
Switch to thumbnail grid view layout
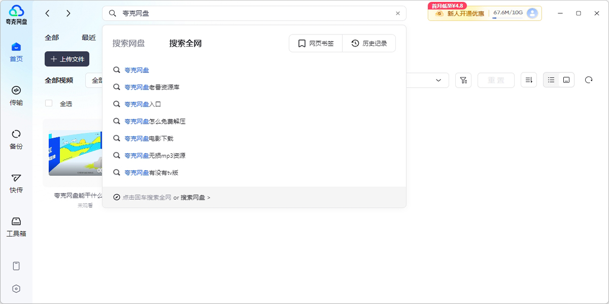tap(566, 80)
